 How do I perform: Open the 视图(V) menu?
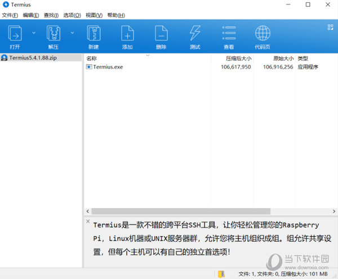(x=94, y=15)
